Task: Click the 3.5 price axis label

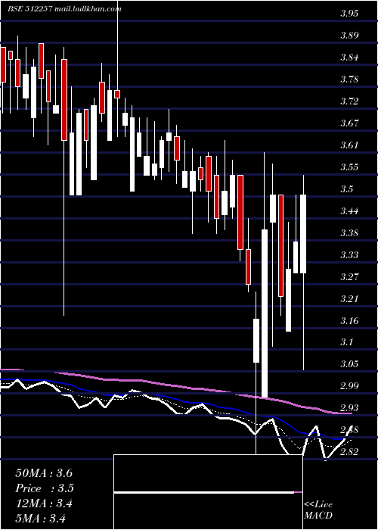Action: point(347,189)
